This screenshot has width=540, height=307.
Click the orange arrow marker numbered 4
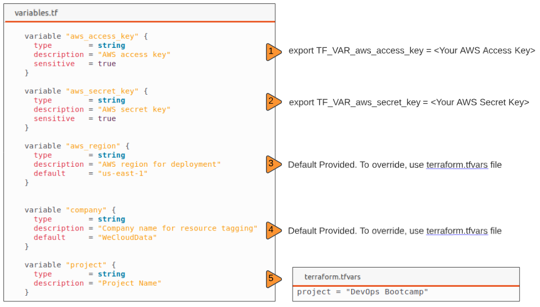(273, 230)
